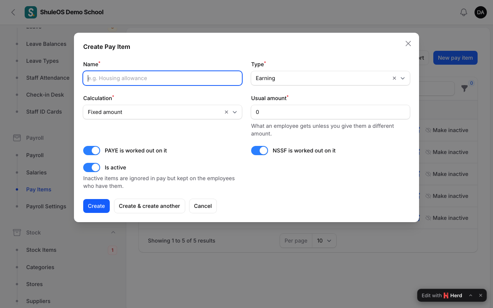Toggle NSSF is worked out on it

tap(260, 151)
